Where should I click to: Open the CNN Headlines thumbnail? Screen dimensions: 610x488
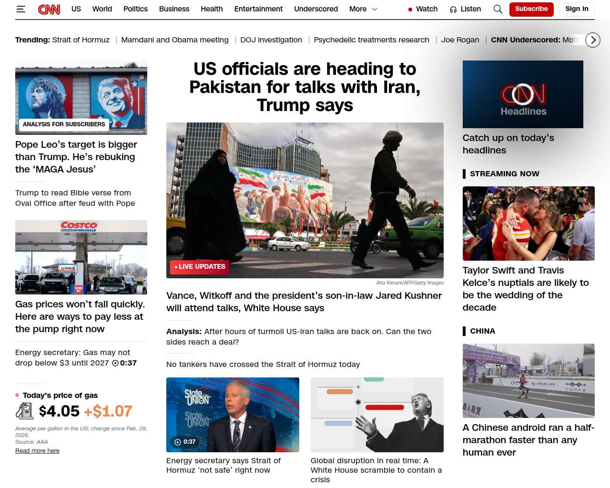click(522, 94)
